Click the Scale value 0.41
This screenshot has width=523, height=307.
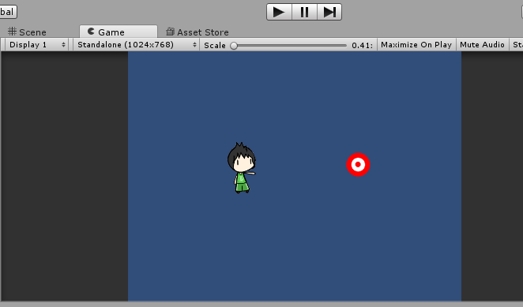coord(362,45)
